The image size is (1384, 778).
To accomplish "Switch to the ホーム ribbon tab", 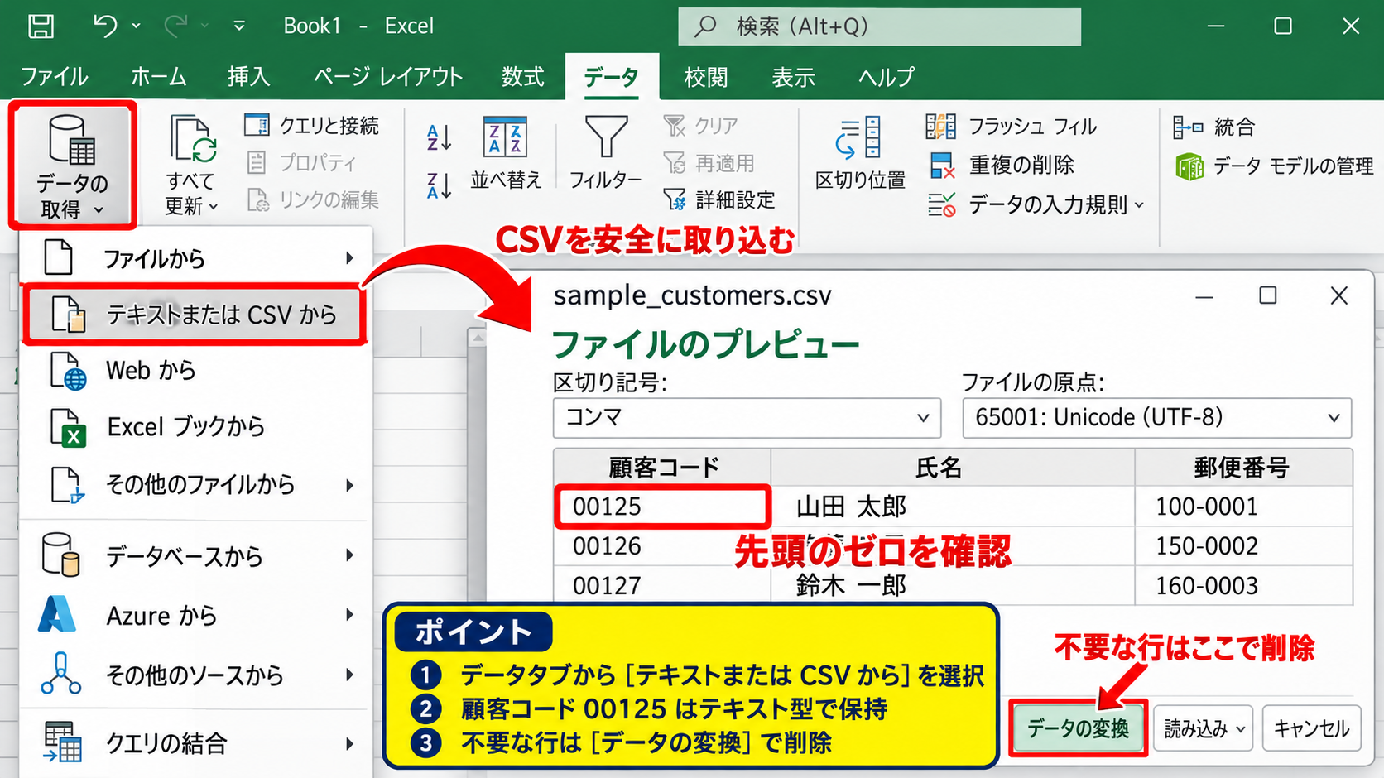I will (x=158, y=77).
